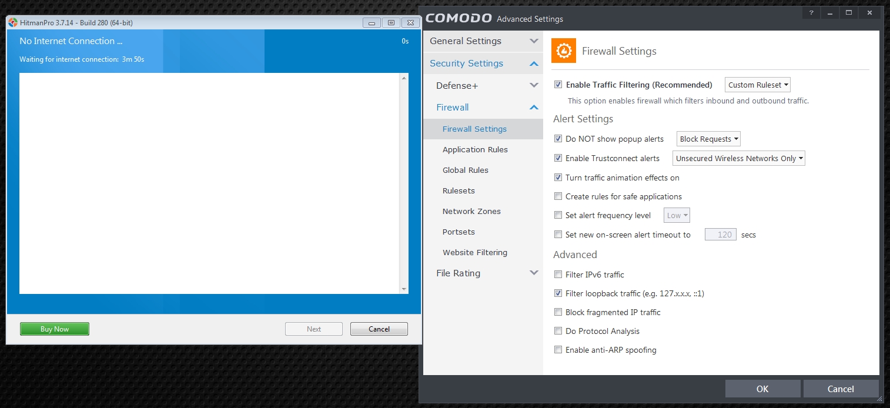The height and width of the screenshot is (408, 890).
Task: Click Waiting for internet connection text
Action: [82, 59]
